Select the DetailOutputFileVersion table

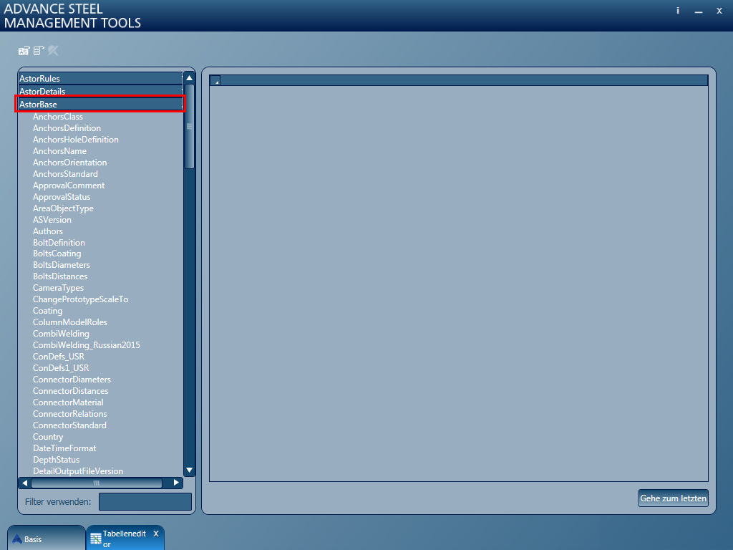point(78,471)
